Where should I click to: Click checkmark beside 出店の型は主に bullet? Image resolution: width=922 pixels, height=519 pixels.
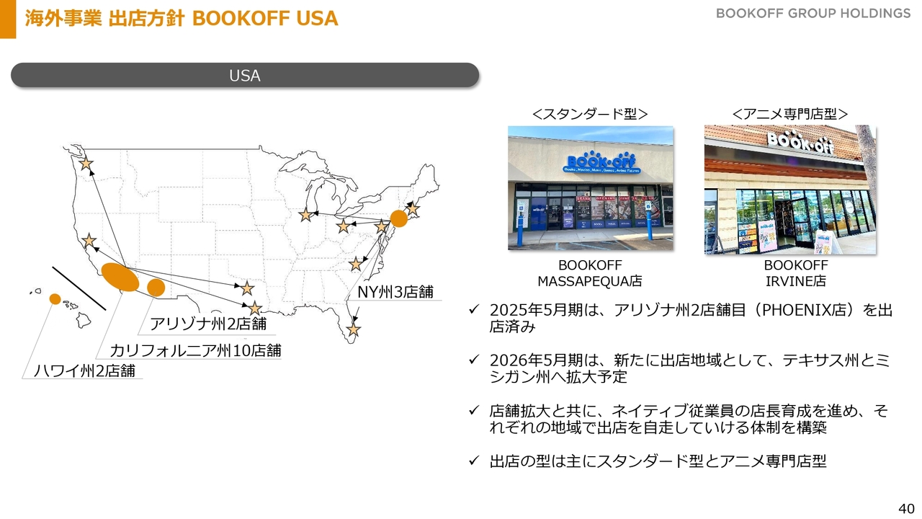point(474,461)
